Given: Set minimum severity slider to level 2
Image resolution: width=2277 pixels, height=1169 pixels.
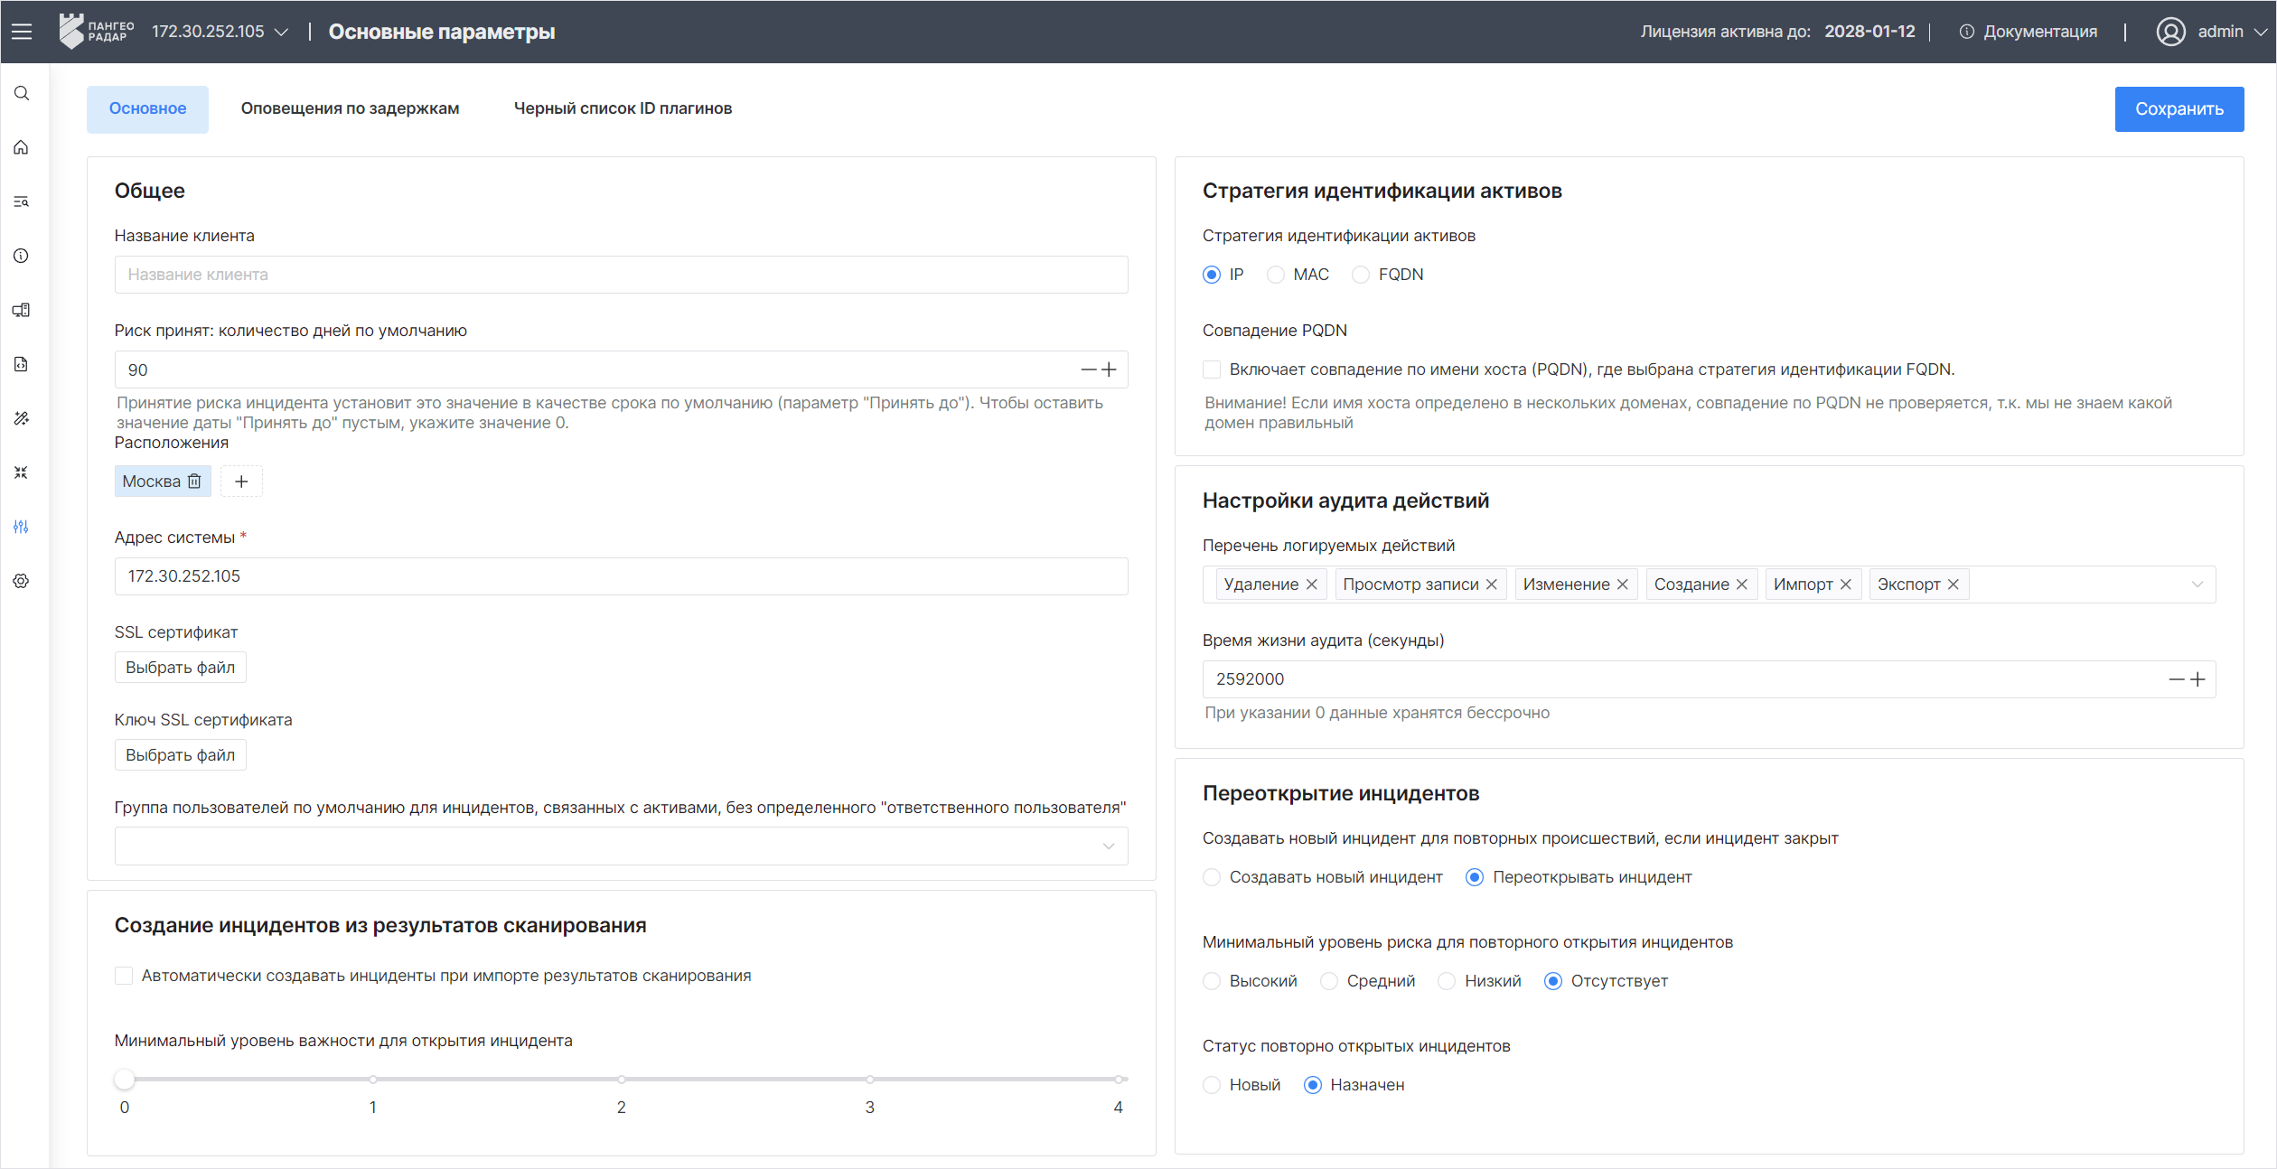Looking at the screenshot, I should [622, 1080].
